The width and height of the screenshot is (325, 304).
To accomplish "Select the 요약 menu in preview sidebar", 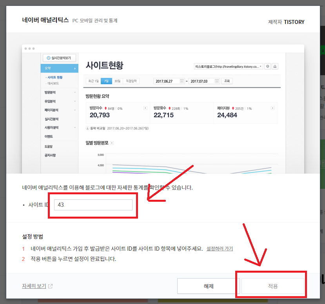I will (59, 68).
